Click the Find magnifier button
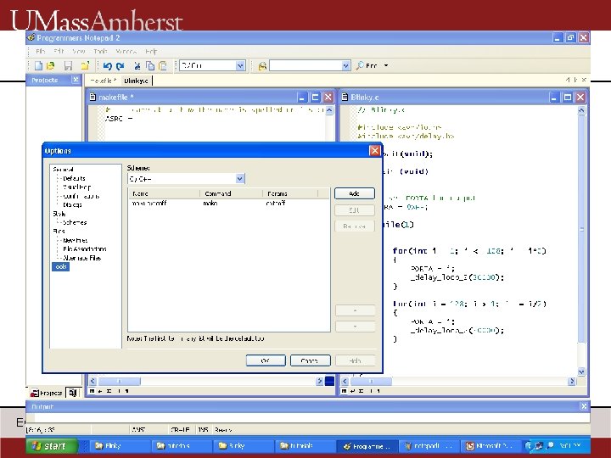 click(367, 66)
